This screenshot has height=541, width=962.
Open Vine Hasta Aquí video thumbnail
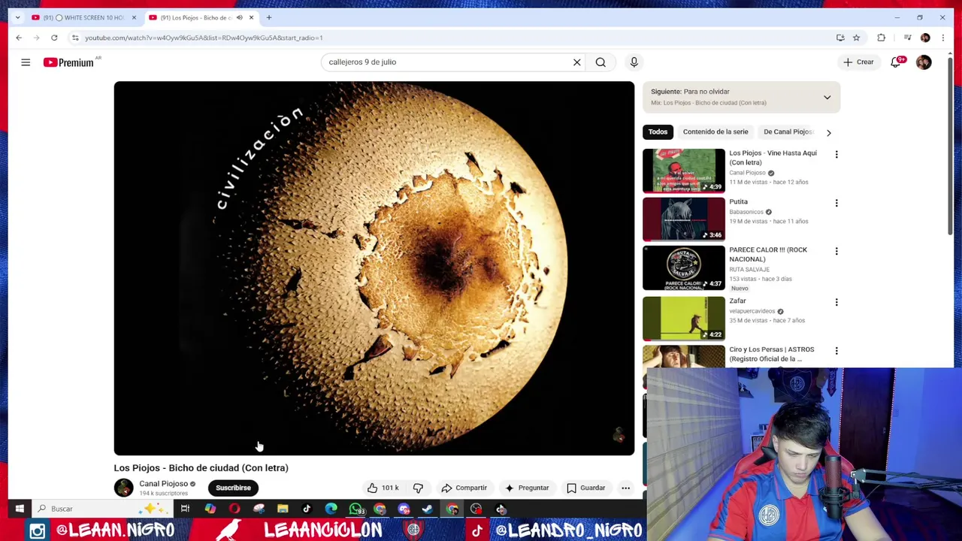pos(684,171)
